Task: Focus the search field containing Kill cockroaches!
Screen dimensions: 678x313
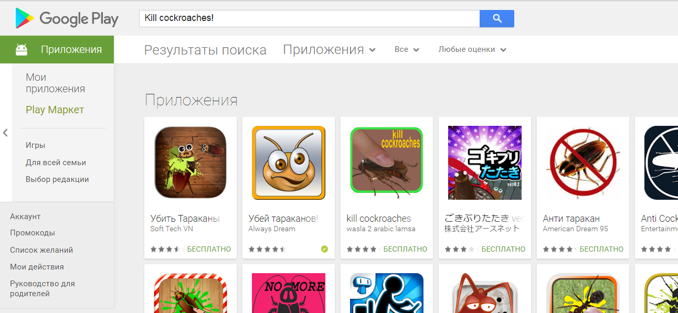Action: 309,18
